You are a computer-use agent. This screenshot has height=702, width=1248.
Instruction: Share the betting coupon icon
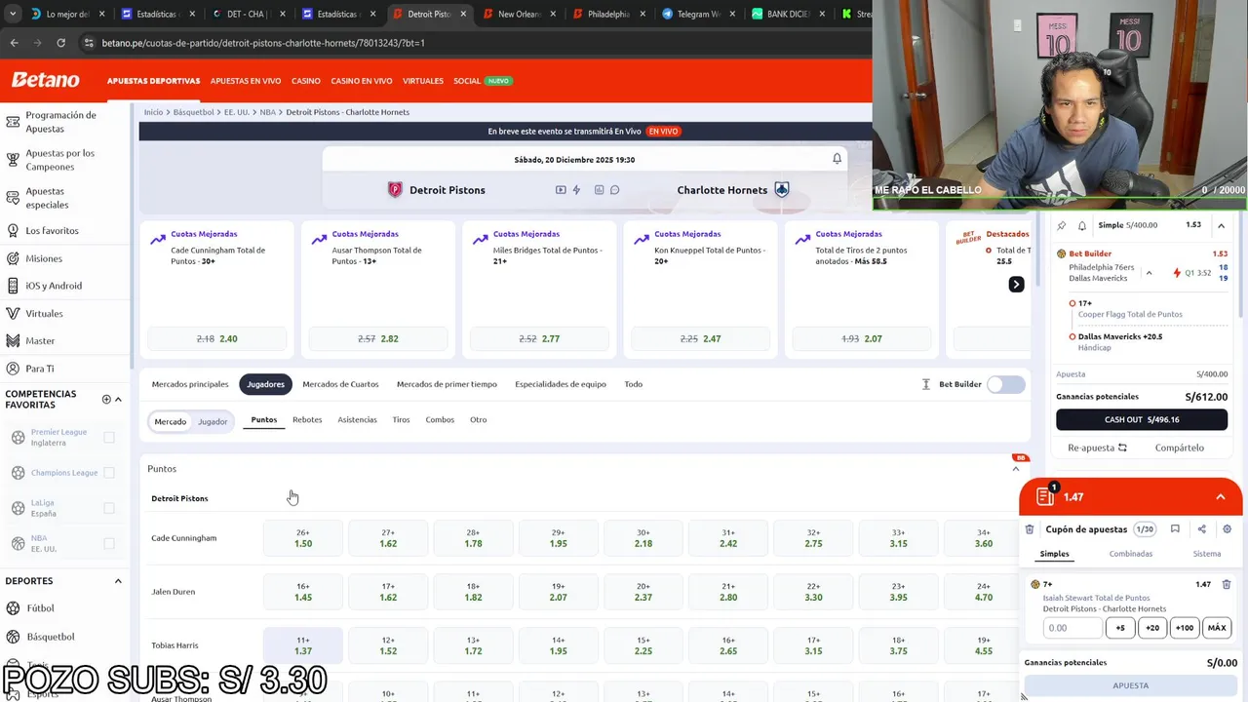(1201, 529)
